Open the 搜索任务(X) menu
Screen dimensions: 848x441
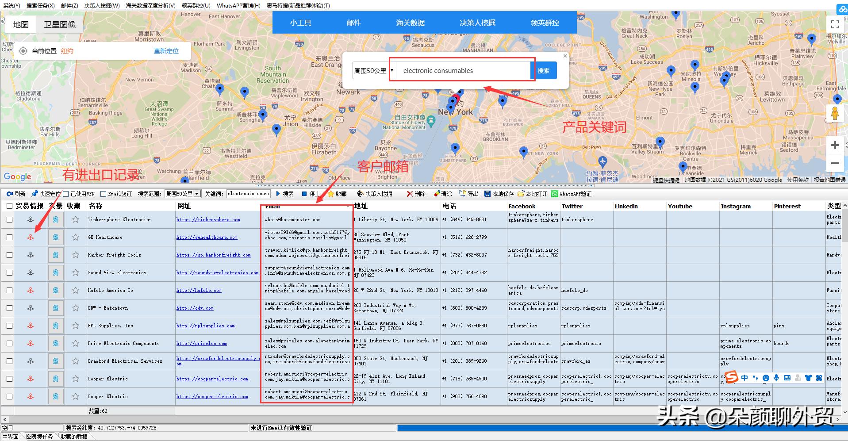[41, 6]
